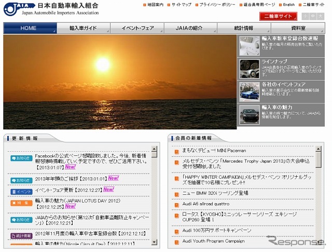Click お知らせ badge beside 自動車盗難防止キャンペーン
The height and width of the screenshot is (252, 332).
point(21,220)
